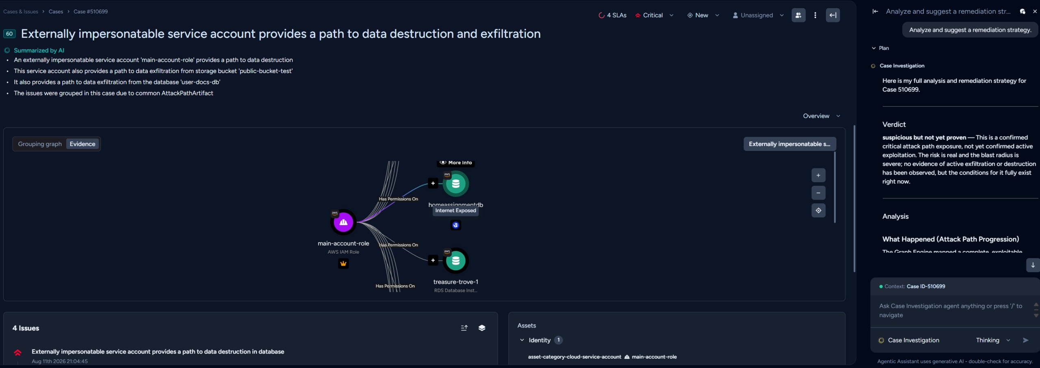Viewport: 1040px width, 368px height.
Task: Click the Verdict heading in assistant
Action: [894, 125]
